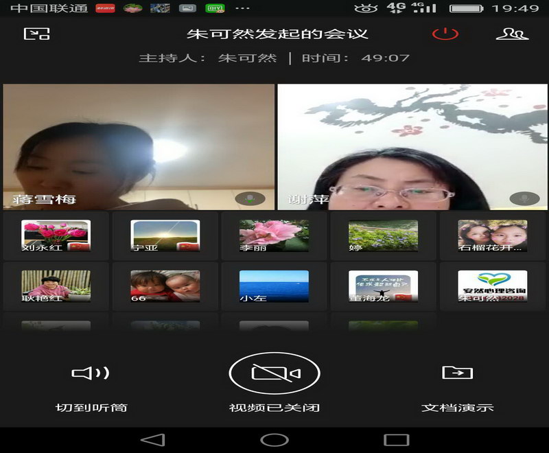
Task: Toggle the camera with 视频已关闭 button
Action: pyautogui.click(x=274, y=373)
